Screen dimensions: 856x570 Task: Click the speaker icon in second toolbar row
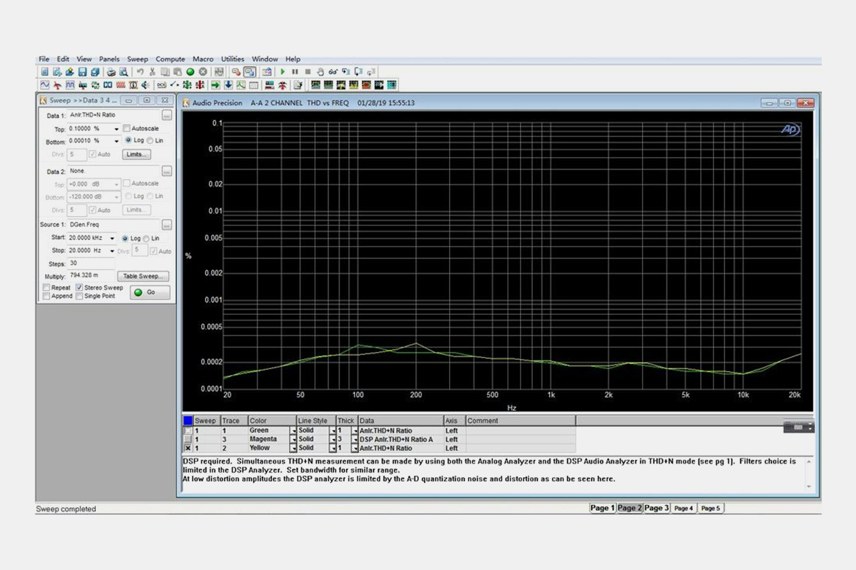pyautogui.click(x=146, y=85)
